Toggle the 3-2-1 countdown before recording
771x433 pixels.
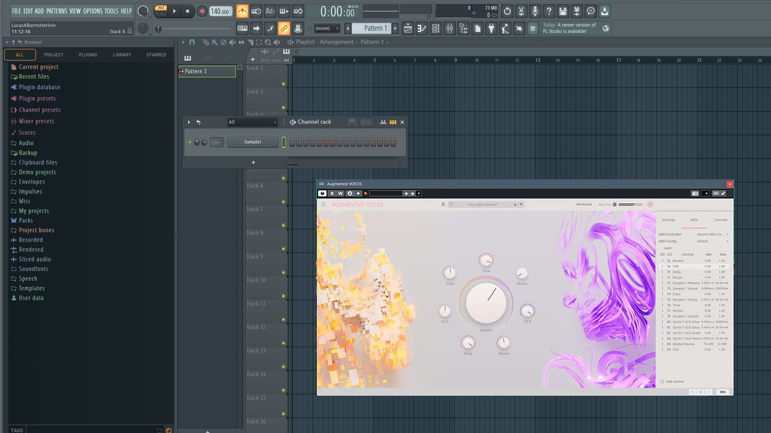[270, 11]
